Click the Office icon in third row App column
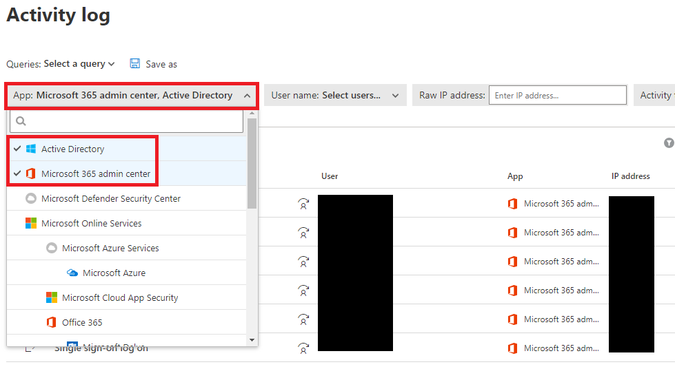This screenshot has width=675, height=369. pyautogui.click(x=512, y=262)
